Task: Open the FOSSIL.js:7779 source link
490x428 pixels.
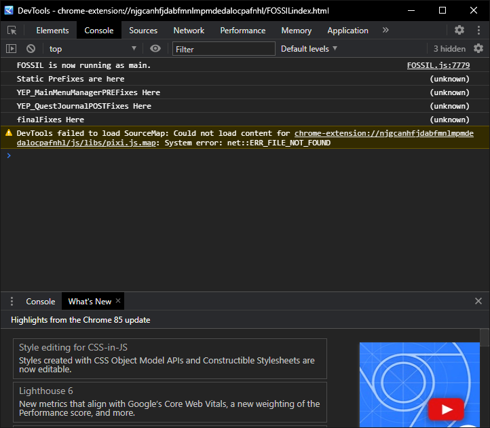Action: 438,65
